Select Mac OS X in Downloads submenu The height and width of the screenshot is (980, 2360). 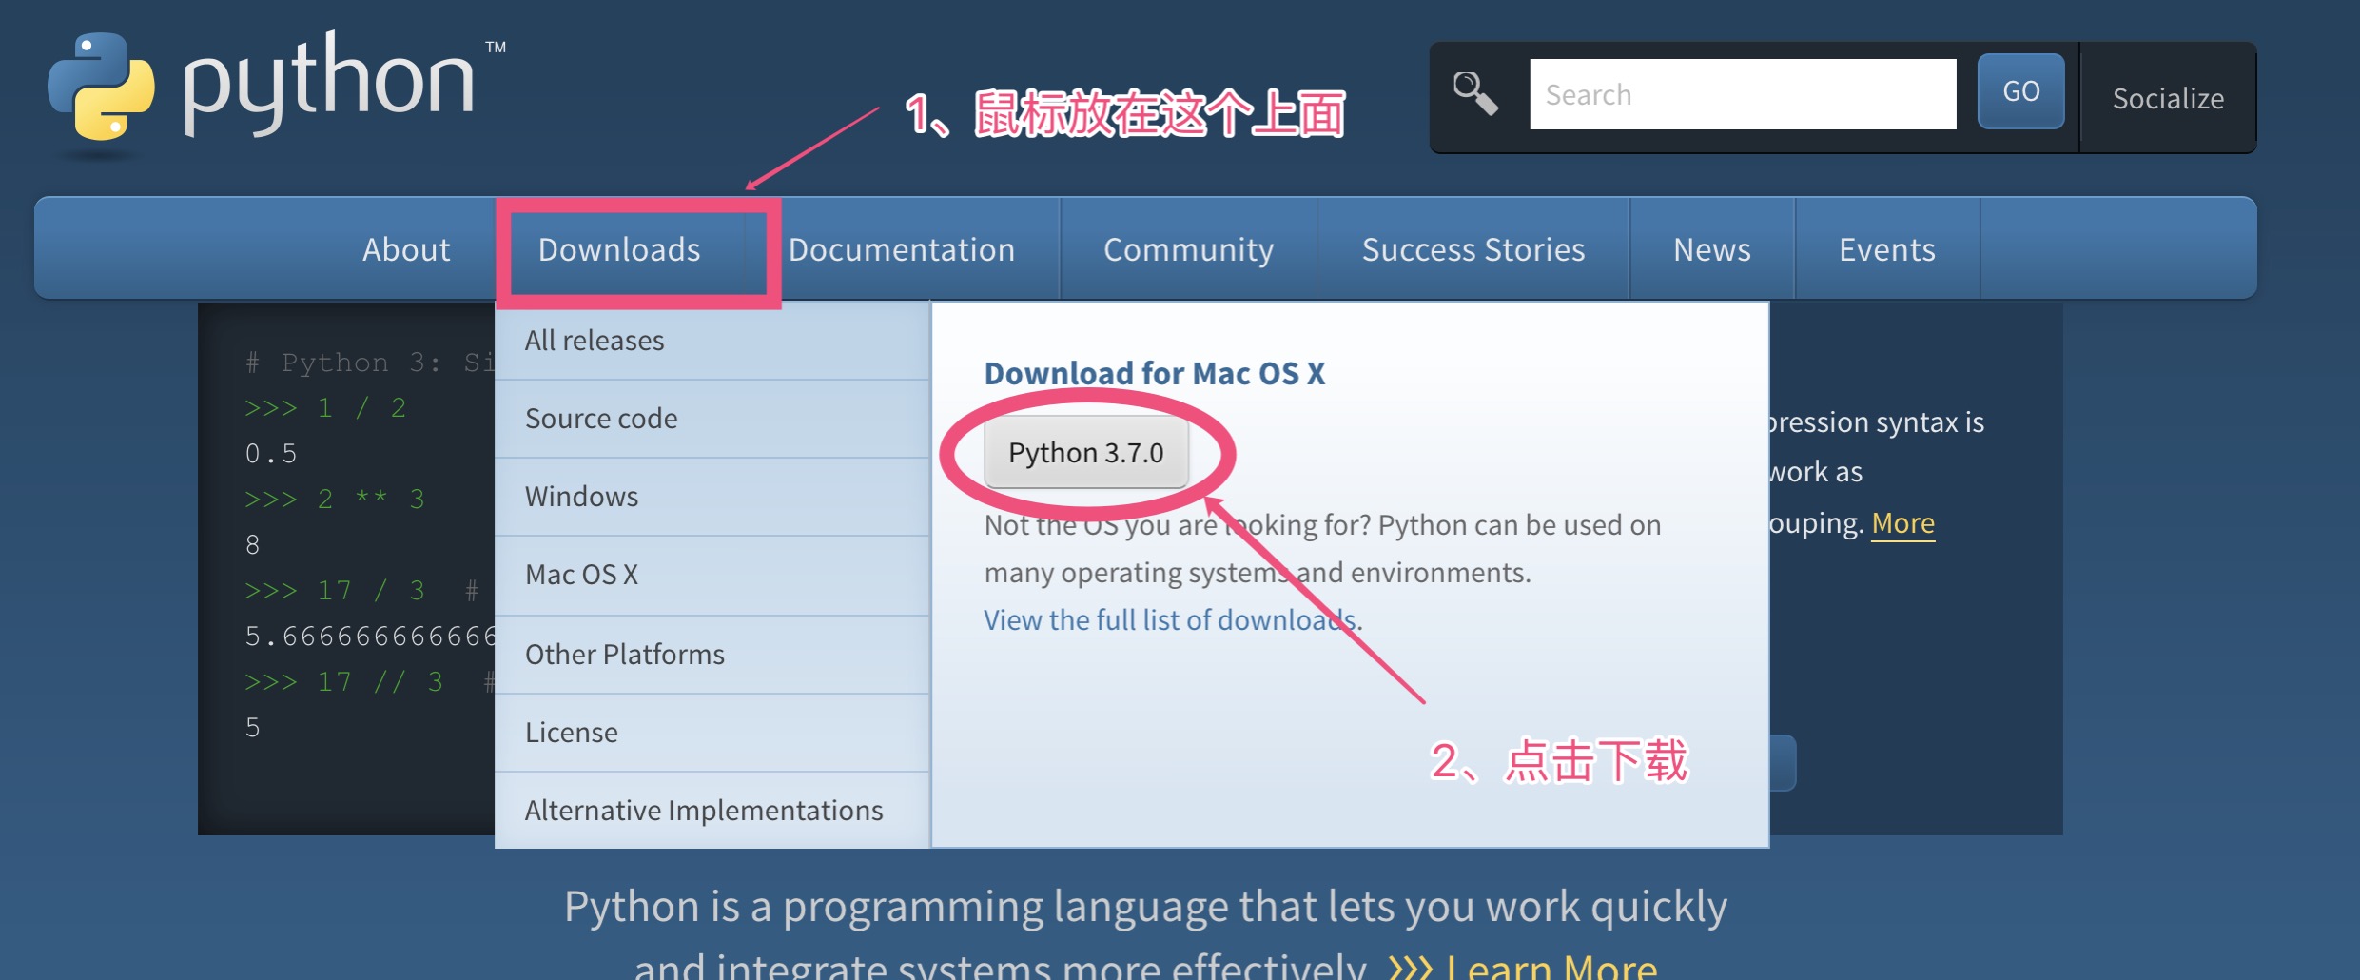click(712, 575)
